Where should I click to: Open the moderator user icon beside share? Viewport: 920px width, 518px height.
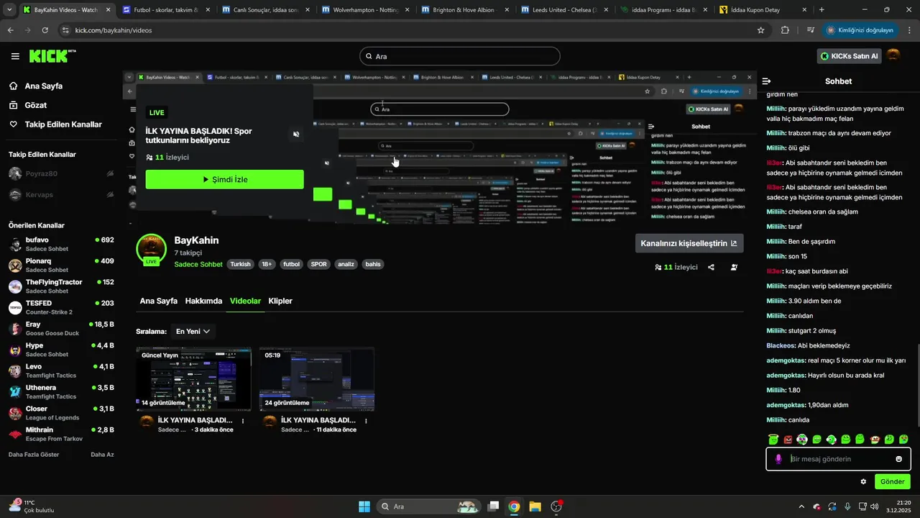(x=734, y=267)
